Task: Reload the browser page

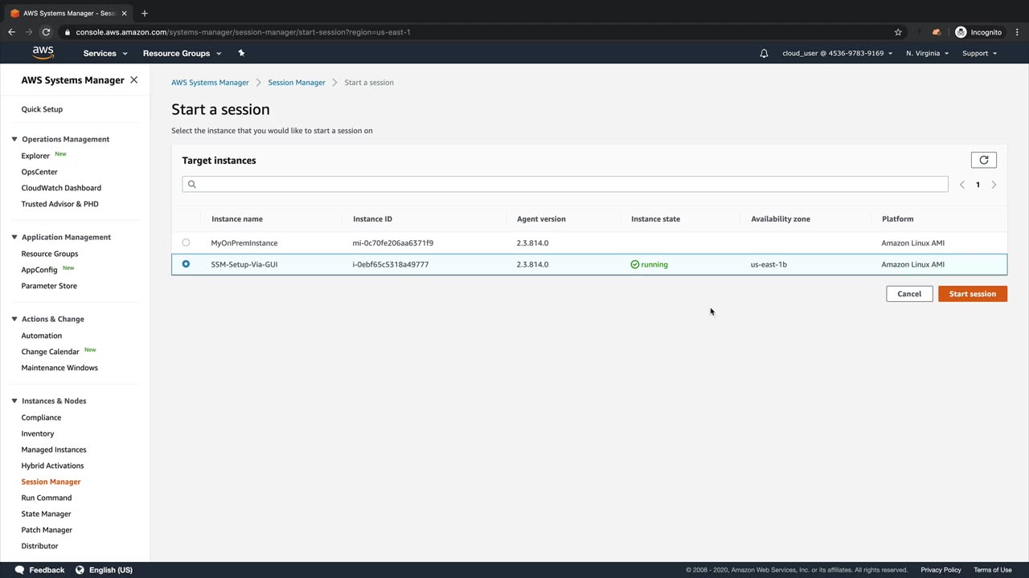Action: [46, 32]
